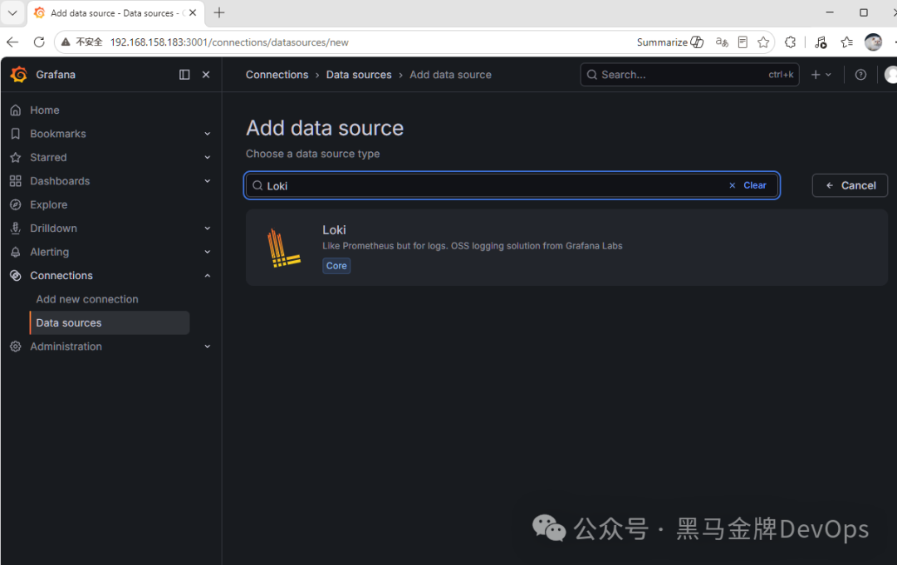Go to Data sources breadcrumb
Image resolution: width=897 pixels, height=565 pixels.
pyautogui.click(x=359, y=75)
